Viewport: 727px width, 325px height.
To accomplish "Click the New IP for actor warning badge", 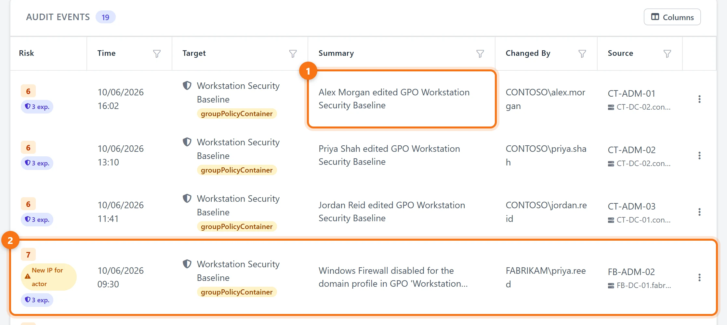I will (49, 277).
